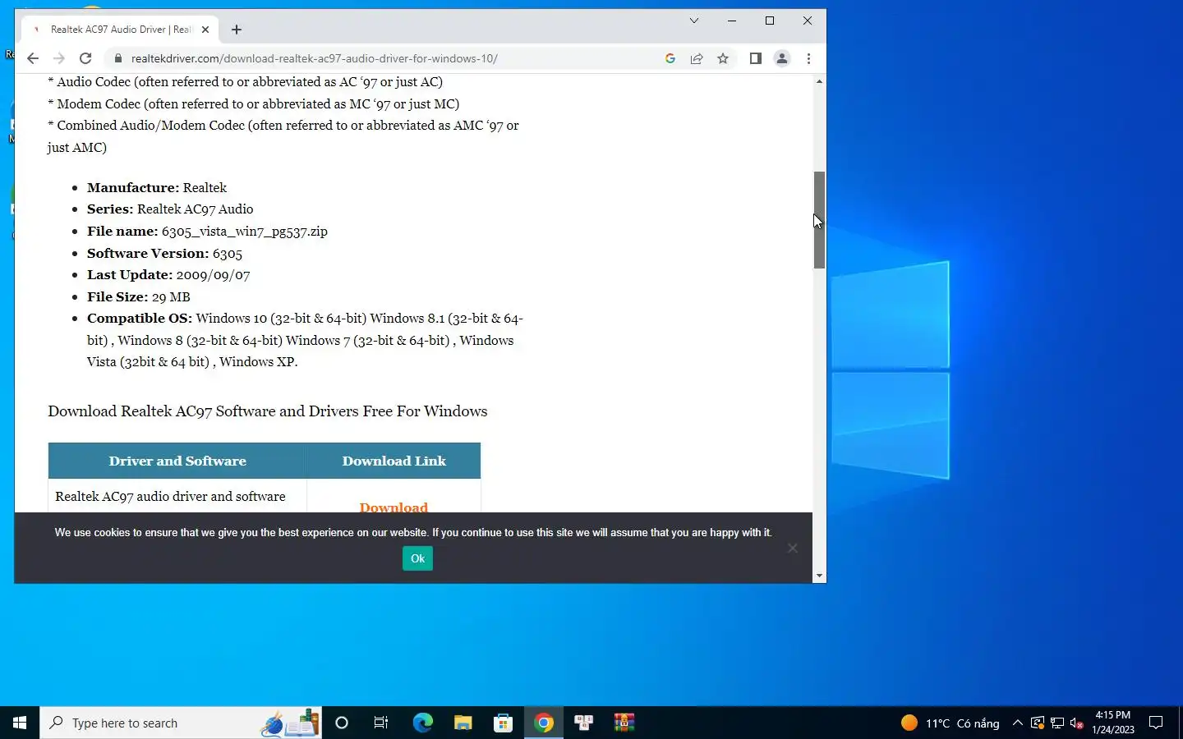Click the file name 6305_vista_win7_pg537.zip text

point(245,232)
